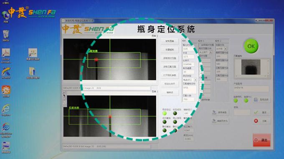
Task: Toggle the dark LED right of the lit one
Action: [175, 113]
